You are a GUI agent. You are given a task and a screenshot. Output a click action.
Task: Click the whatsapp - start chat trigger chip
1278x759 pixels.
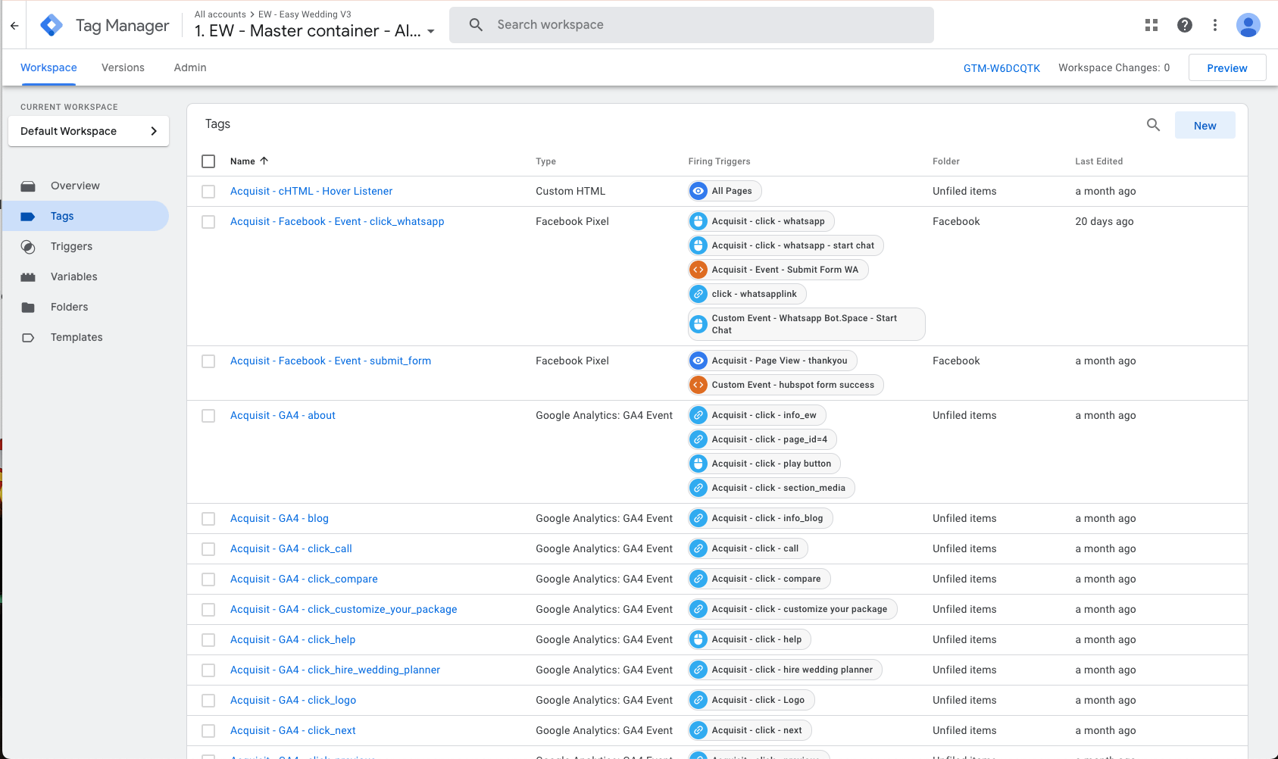pos(786,245)
